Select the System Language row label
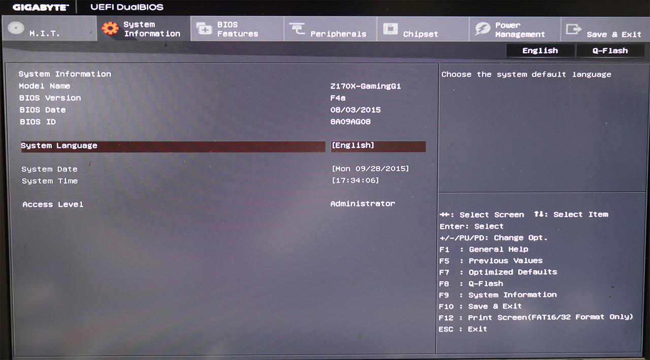 [x=59, y=146]
